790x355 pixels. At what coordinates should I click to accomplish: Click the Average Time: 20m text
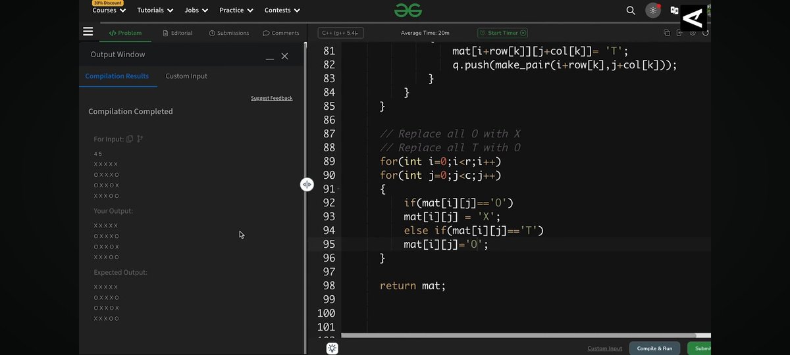425,33
